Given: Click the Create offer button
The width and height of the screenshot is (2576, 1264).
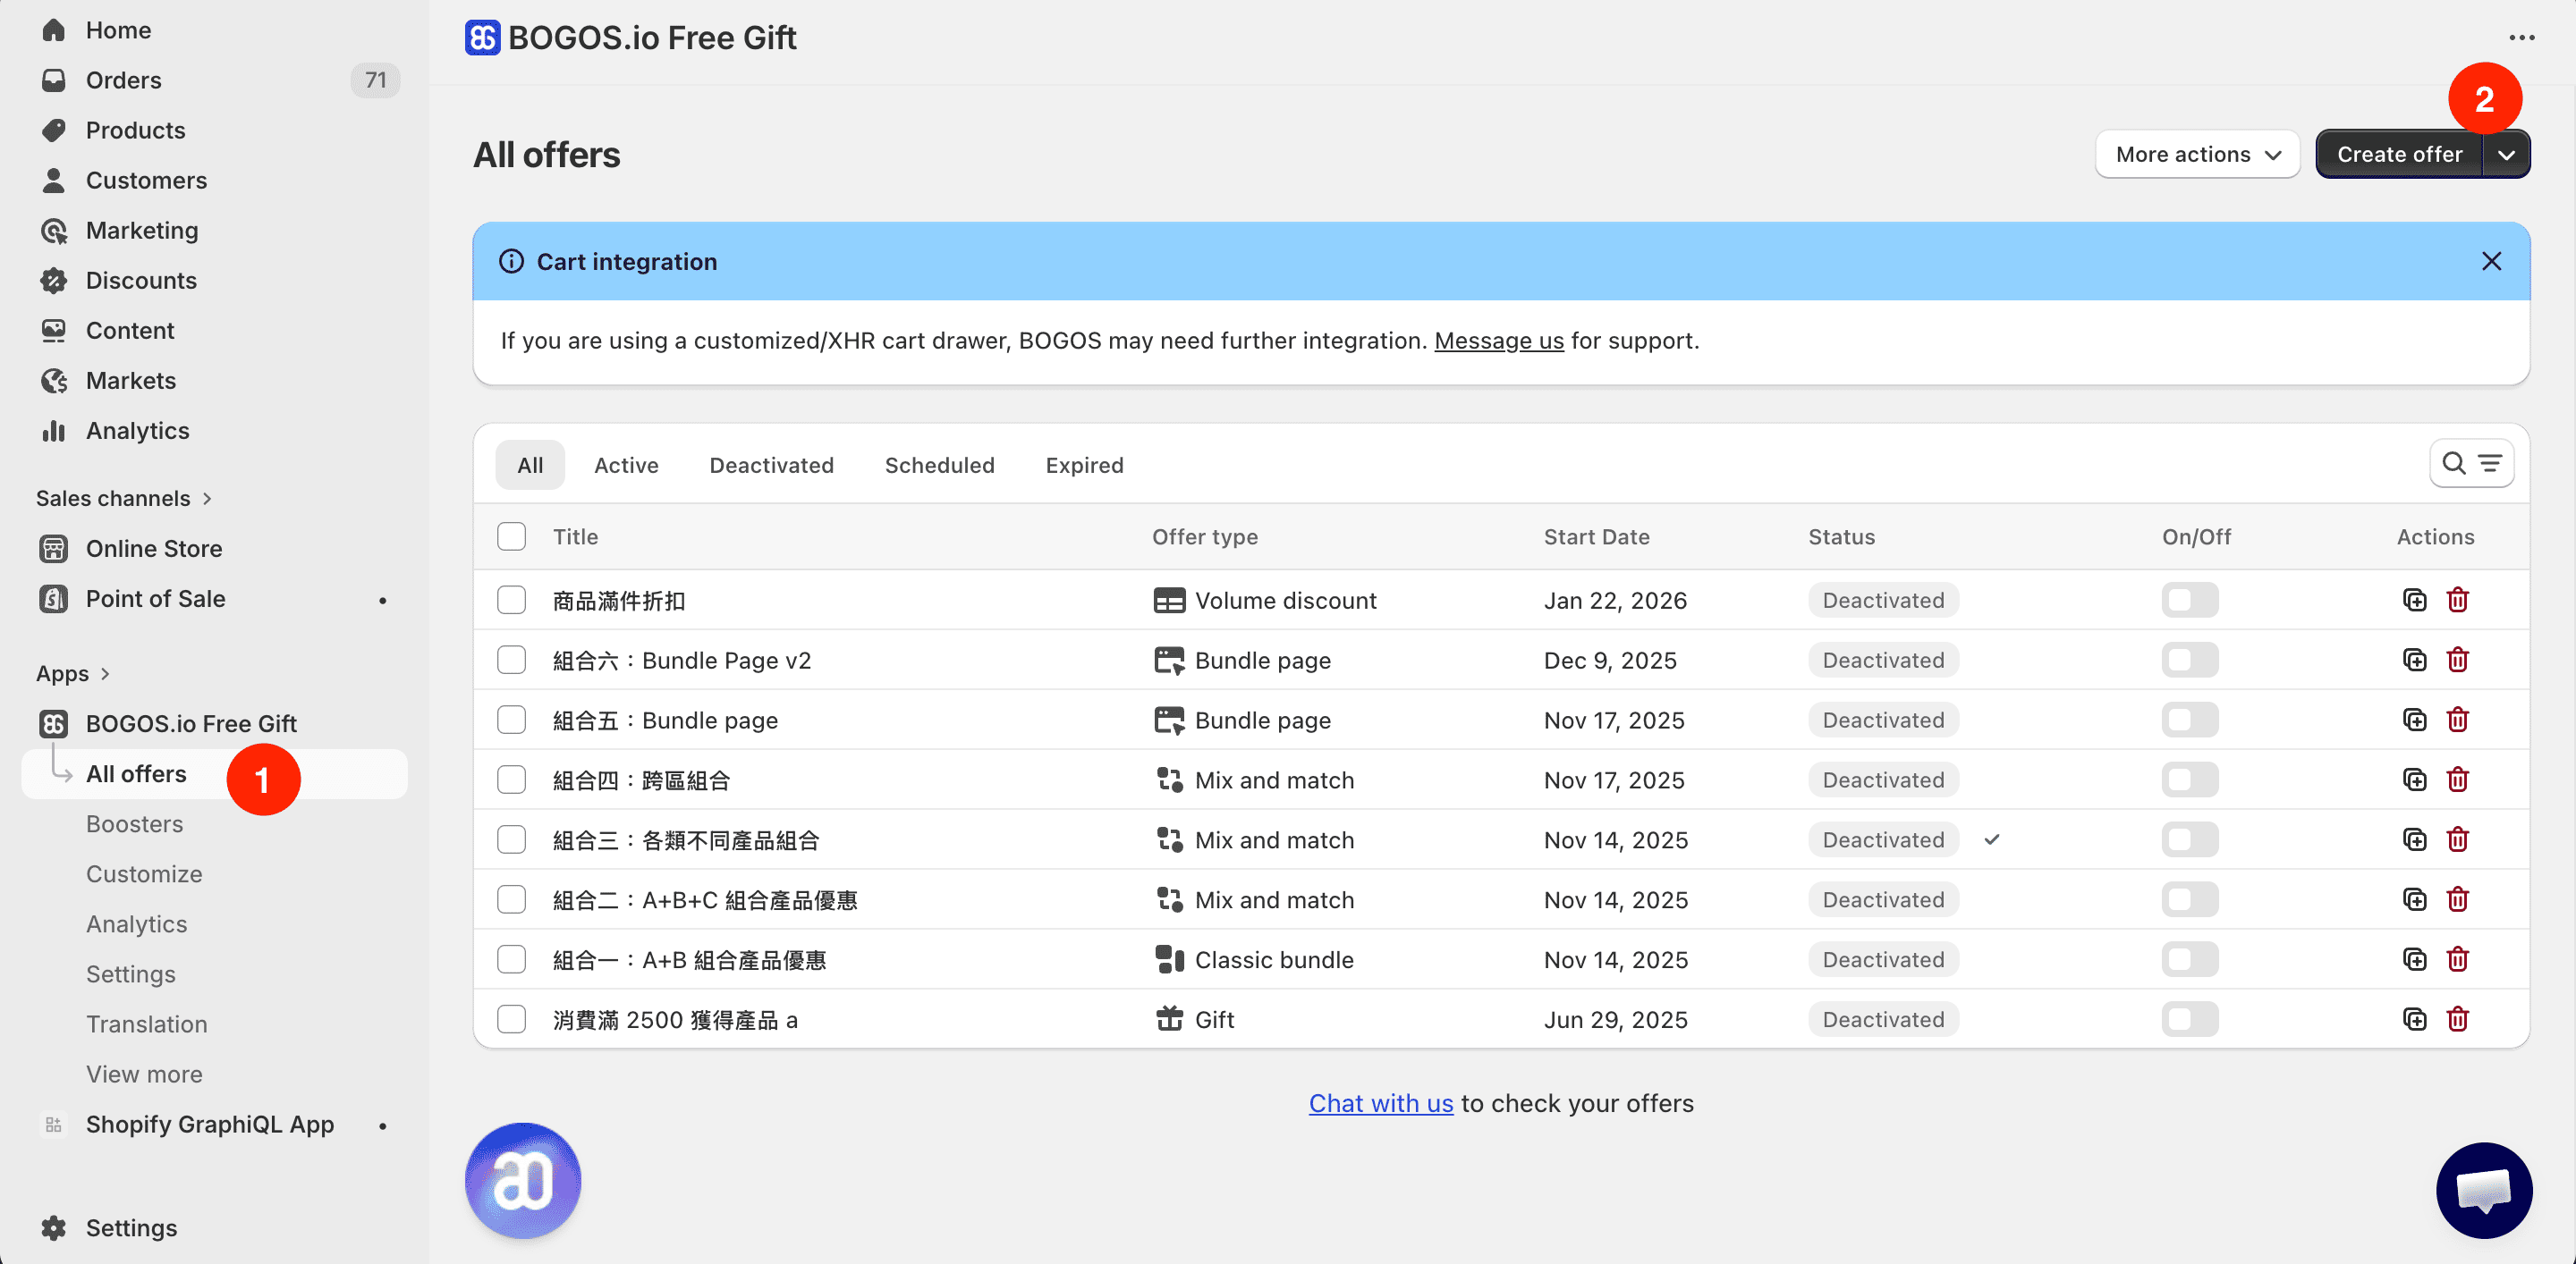Looking at the screenshot, I should click(x=2399, y=154).
